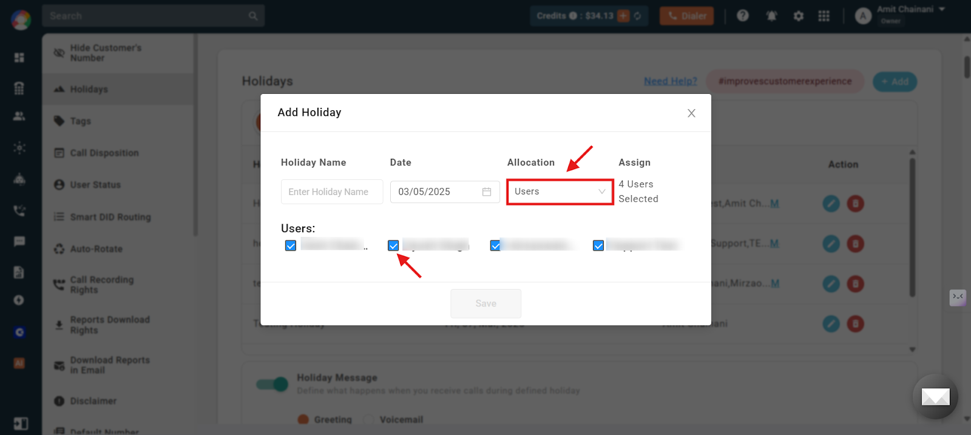Click the document report icon in sidebar
The width and height of the screenshot is (971, 435).
coord(19,272)
